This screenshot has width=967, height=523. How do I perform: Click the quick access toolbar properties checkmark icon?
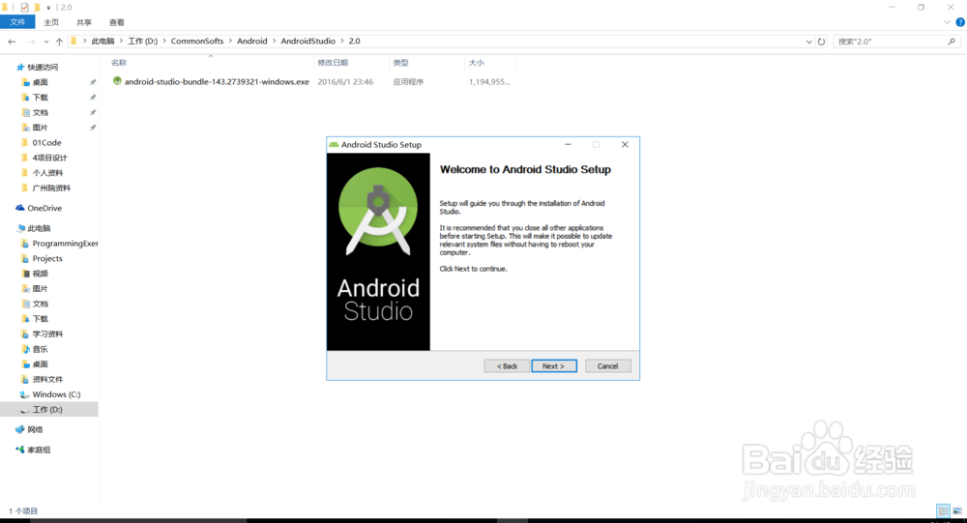[x=24, y=8]
